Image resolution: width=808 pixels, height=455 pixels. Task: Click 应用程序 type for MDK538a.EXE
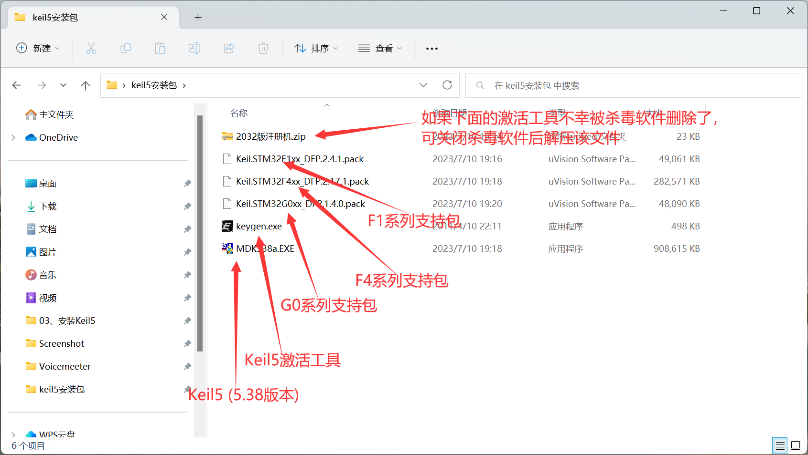coord(566,248)
